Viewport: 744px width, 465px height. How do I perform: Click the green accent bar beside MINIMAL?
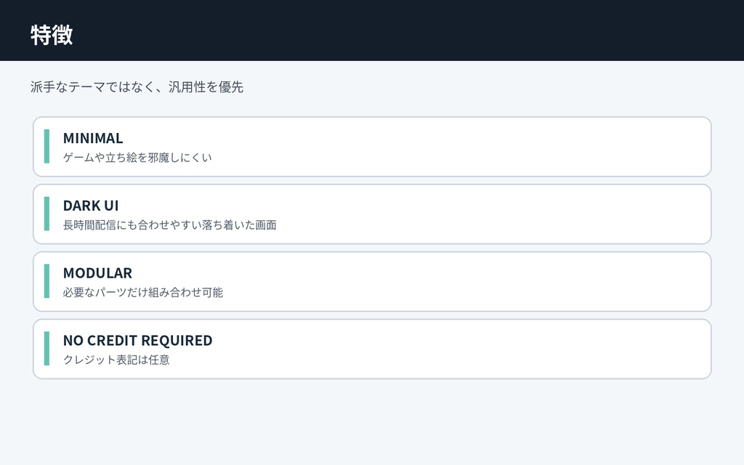pos(46,147)
